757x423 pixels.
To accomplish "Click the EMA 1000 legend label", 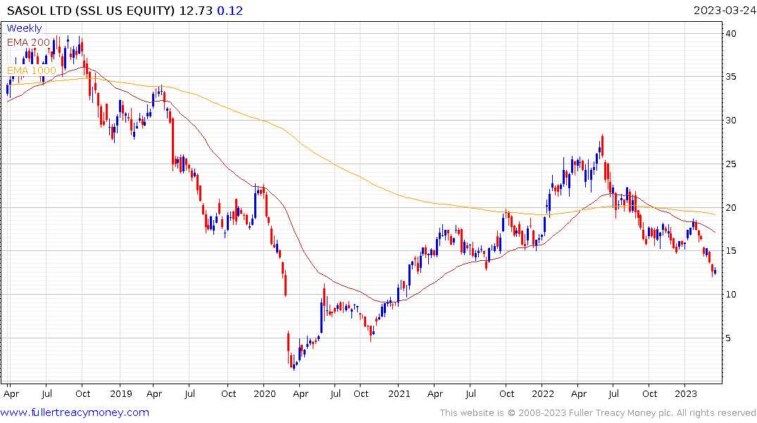I will point(32,70).
